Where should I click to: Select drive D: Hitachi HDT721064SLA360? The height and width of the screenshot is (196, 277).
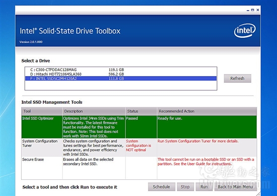[x=121, y=74]
